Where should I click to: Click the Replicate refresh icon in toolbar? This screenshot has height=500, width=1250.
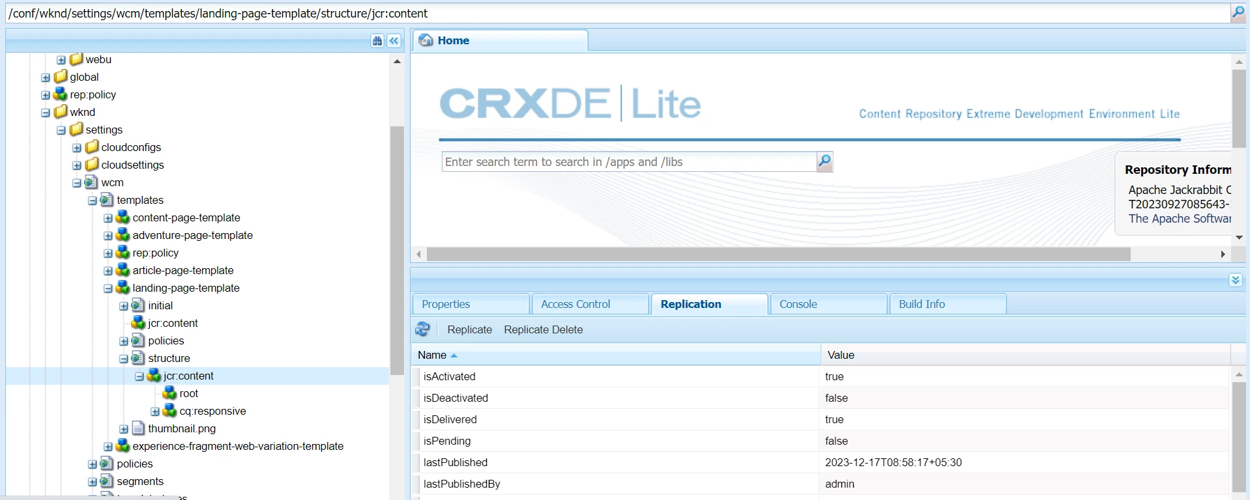click(423, 329)
